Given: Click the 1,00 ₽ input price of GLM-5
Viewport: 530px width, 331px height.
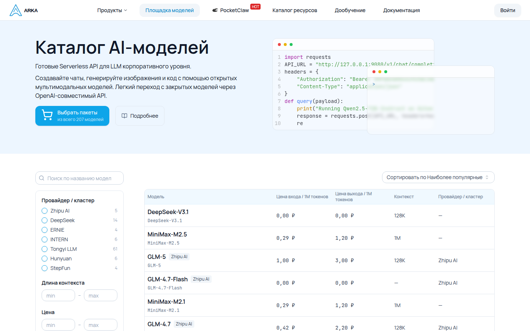Looking at the screenshot, I should [x=286, y=260].
